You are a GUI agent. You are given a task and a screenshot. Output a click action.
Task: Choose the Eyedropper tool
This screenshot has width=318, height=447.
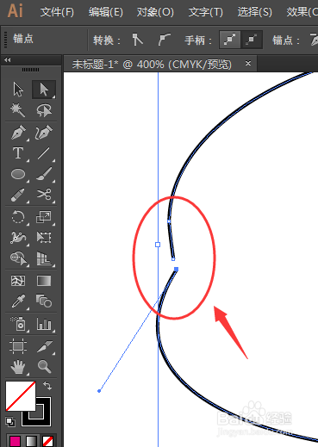(18, 301)
